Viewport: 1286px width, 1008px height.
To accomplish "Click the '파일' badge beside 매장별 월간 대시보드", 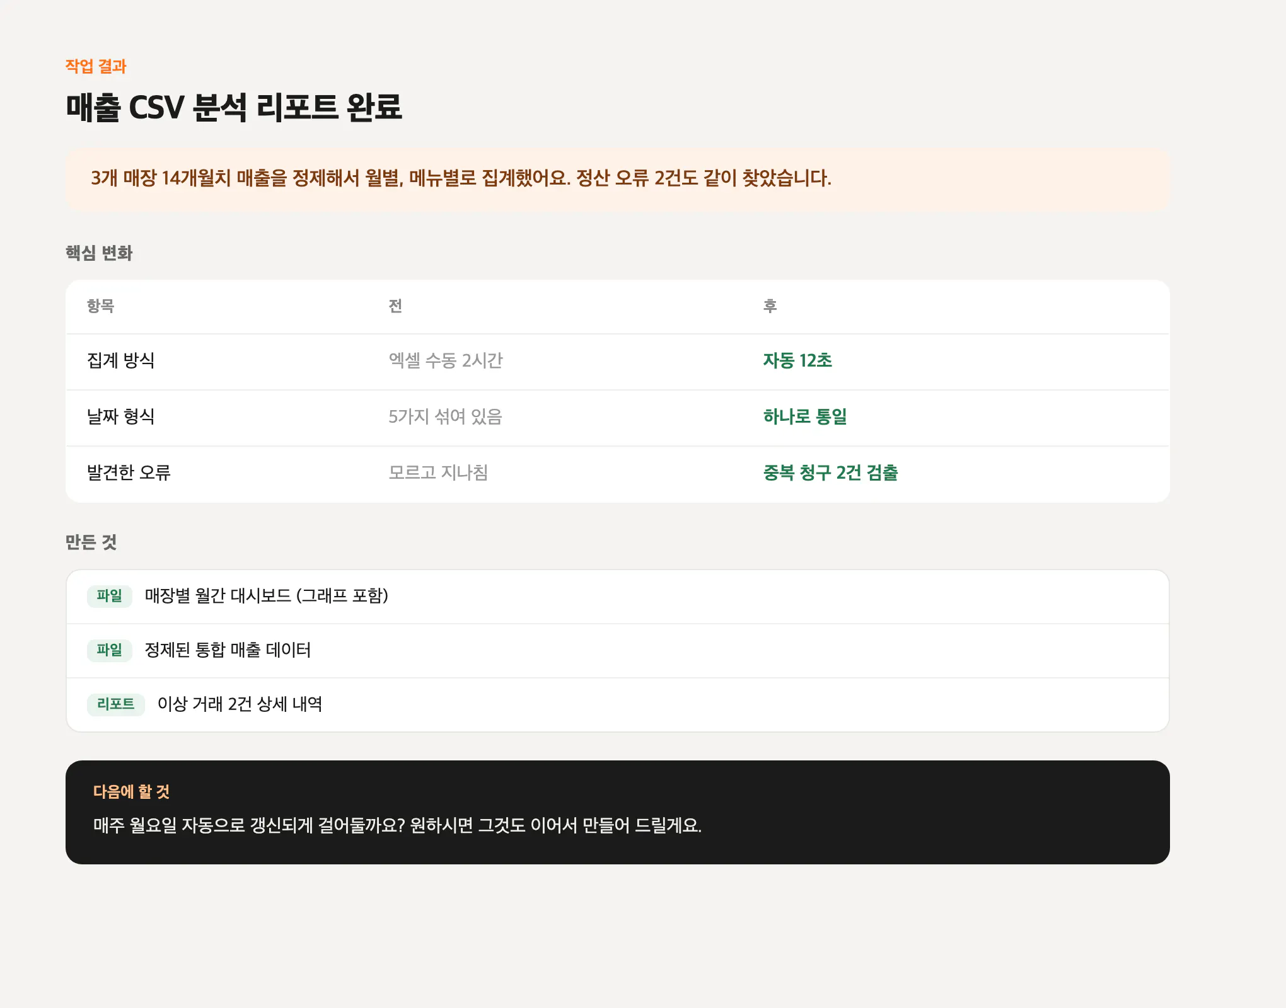I will (110, 596).
